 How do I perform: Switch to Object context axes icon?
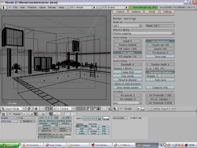pos(35,114)
